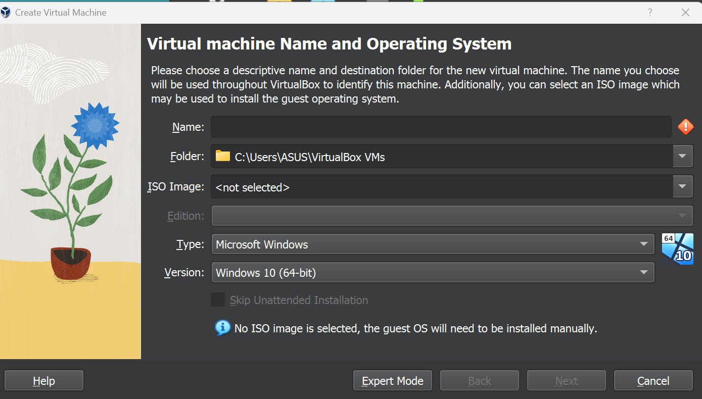Open the ISO Image dropdown arrow
This screenshot has height=399, width=702.
tap(683, 186)
